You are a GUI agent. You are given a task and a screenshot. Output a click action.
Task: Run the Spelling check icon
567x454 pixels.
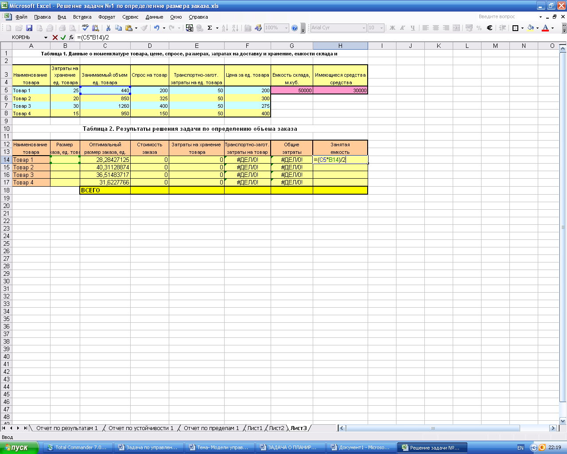pos(85,27)
